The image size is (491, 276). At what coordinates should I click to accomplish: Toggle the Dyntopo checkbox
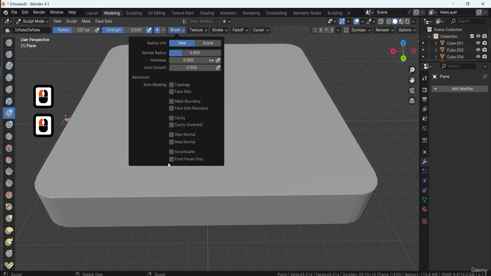point(346,30)
